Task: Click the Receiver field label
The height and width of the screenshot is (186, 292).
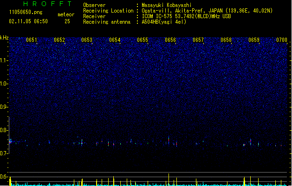Action: (x=94, y=16)
